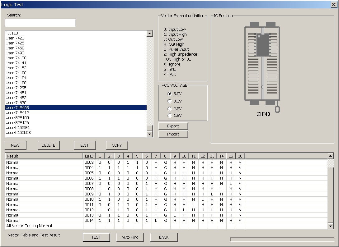
Task: Select 3.3V VCC voltage
Action: click(x=170, y=101)
